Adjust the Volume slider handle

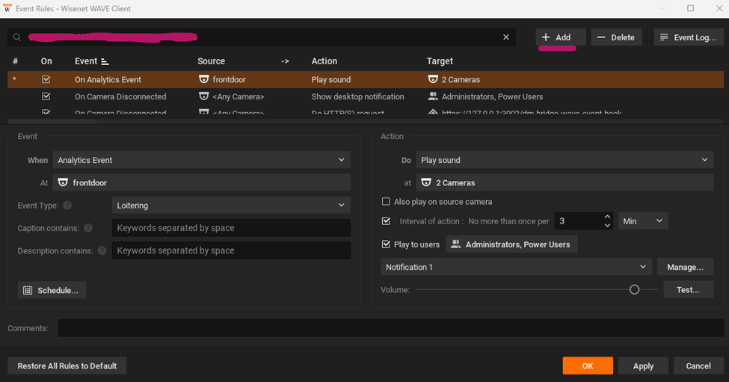coord(634,289)
